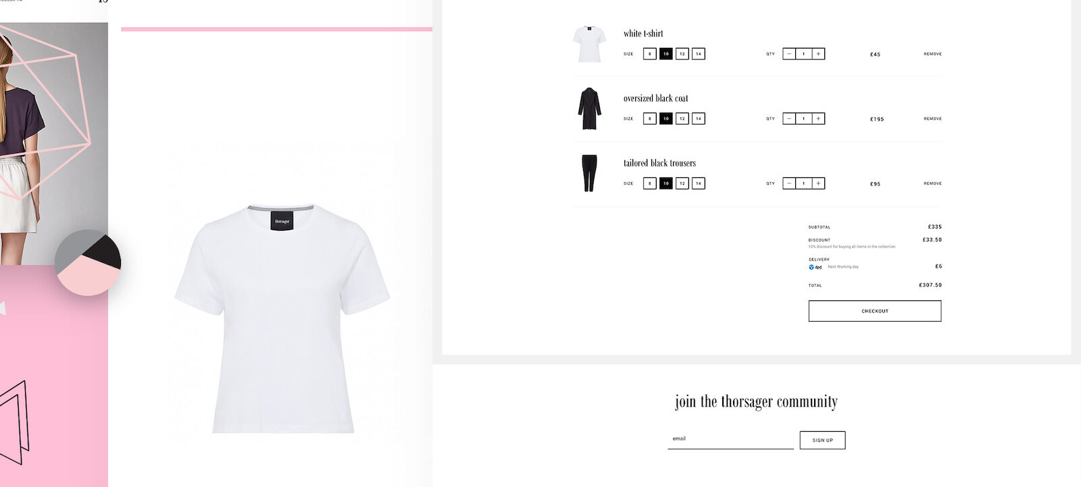Increase tailored black trousers quantity
1081x487 pixels.
coord(818,183)
